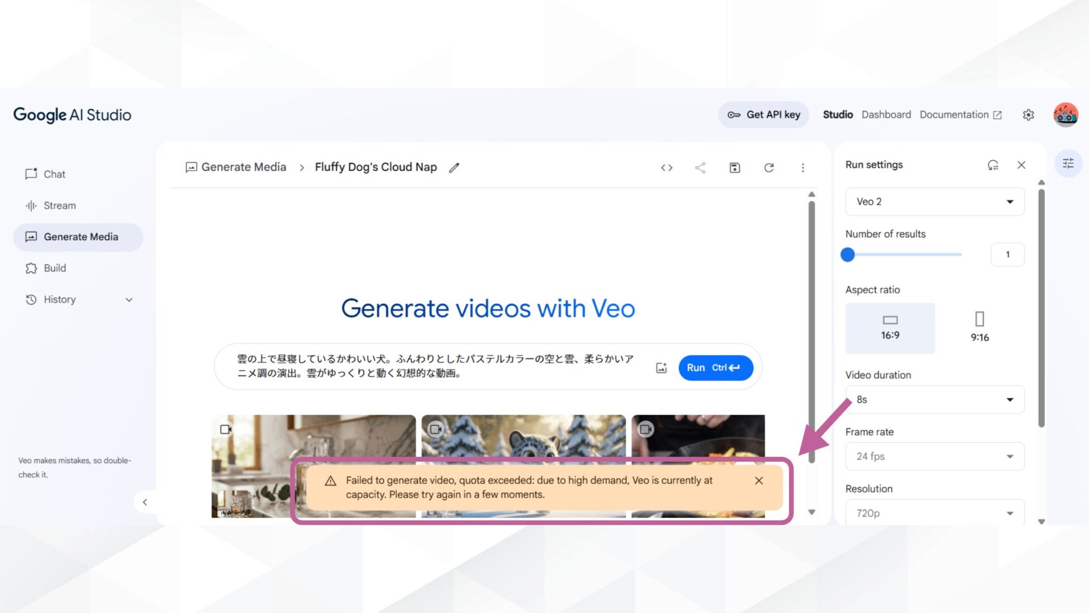
Task: Run the video generation prompt
Action: (x=715, y=367)
